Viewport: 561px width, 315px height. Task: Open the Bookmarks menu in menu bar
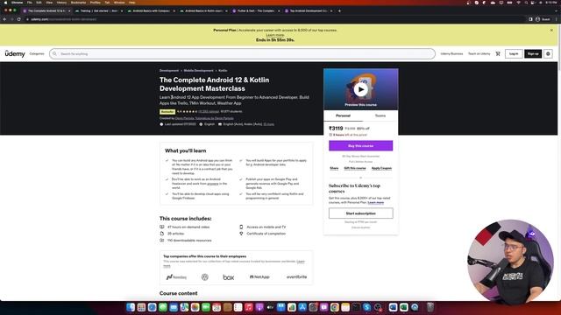click(78, 3)
